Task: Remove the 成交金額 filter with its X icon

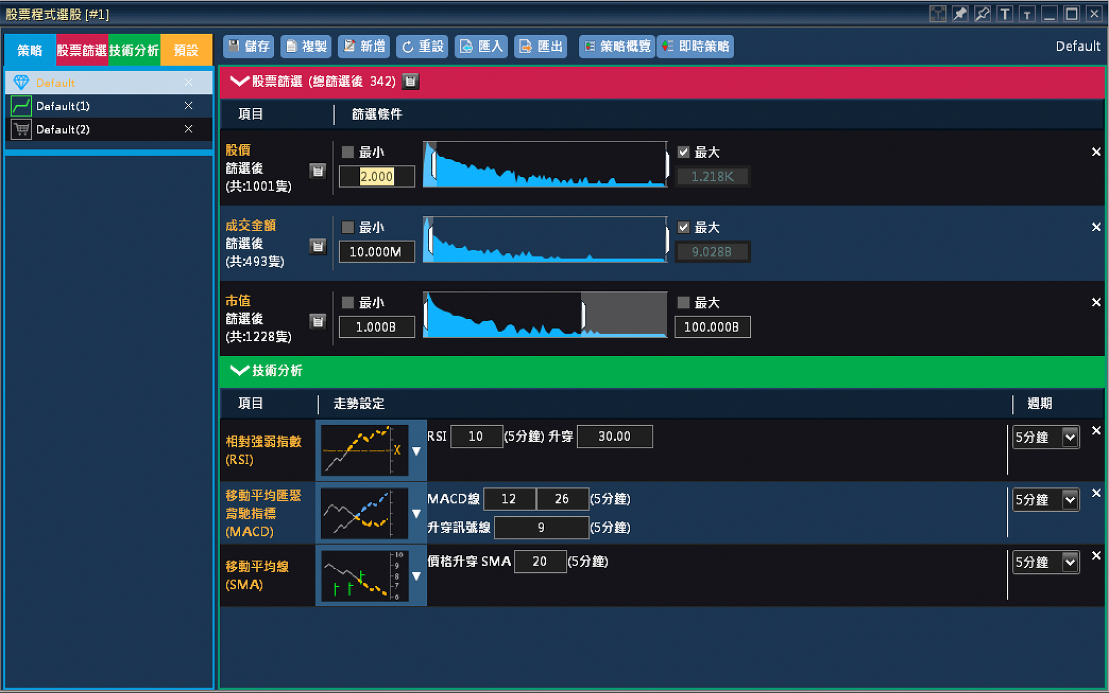Action: (x=1096, y=227)
